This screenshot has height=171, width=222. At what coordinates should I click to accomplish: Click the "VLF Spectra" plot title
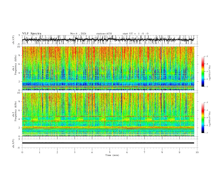tap(32, 34)
